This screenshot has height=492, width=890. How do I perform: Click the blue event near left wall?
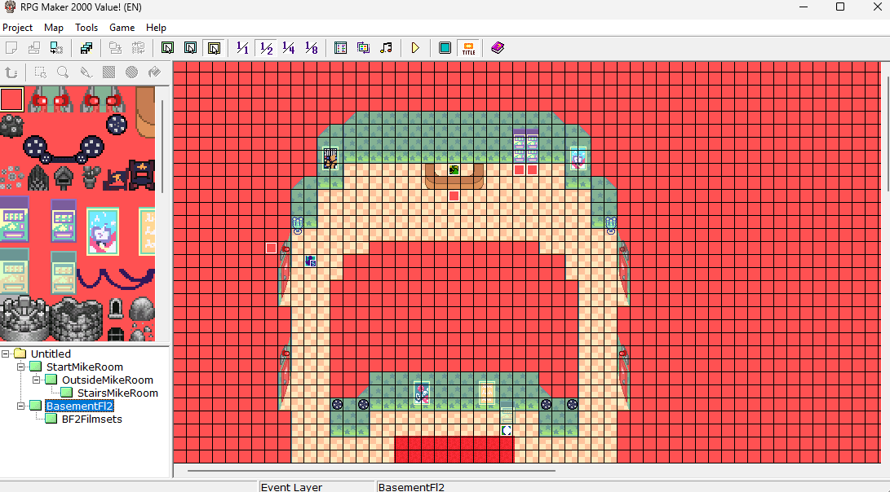pos(311,261)
